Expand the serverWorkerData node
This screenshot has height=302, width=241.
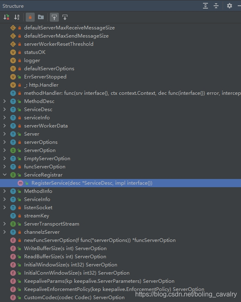click(4, 126)
